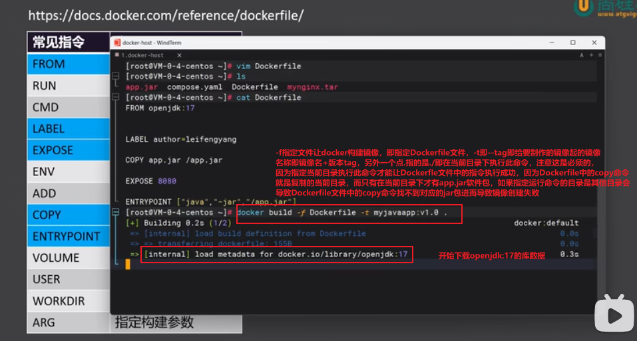Viewport: 637px width, 341px height.
Task: Close the WindTerm window
Action: click(594, 43)
